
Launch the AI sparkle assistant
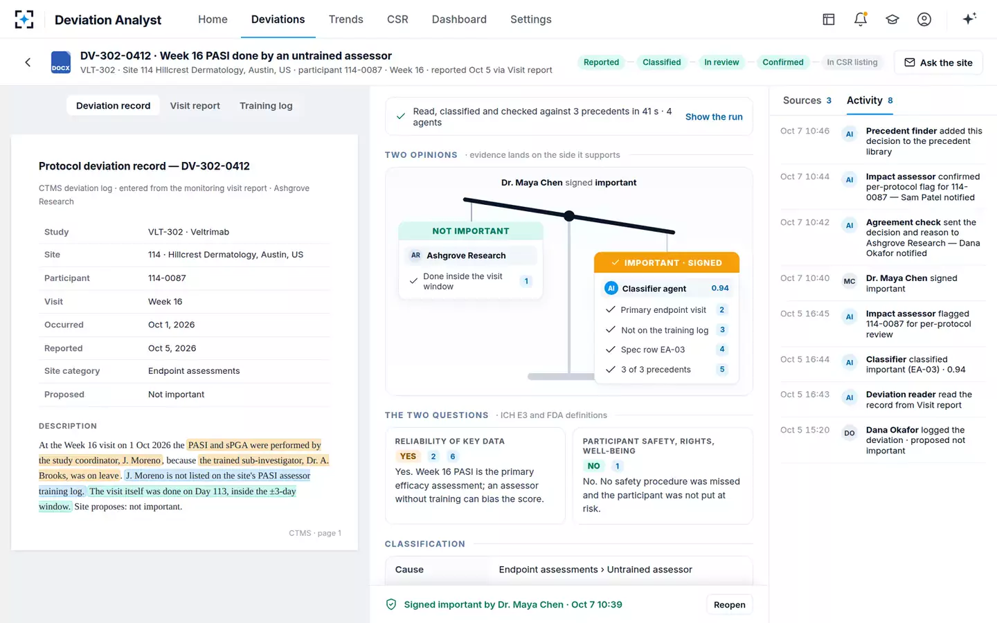click(969, 19)
